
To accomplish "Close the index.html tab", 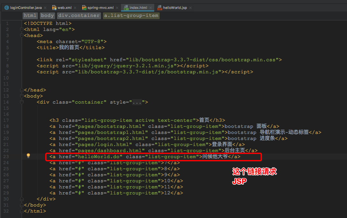I will (x=150, y=8).
